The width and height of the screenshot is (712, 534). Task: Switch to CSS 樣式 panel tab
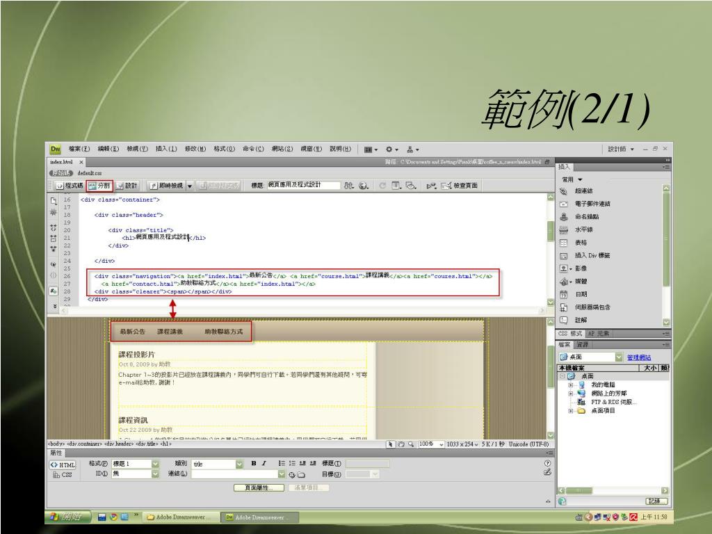[570, 334]
